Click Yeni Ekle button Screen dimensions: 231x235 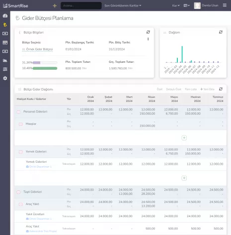[207, 89]
